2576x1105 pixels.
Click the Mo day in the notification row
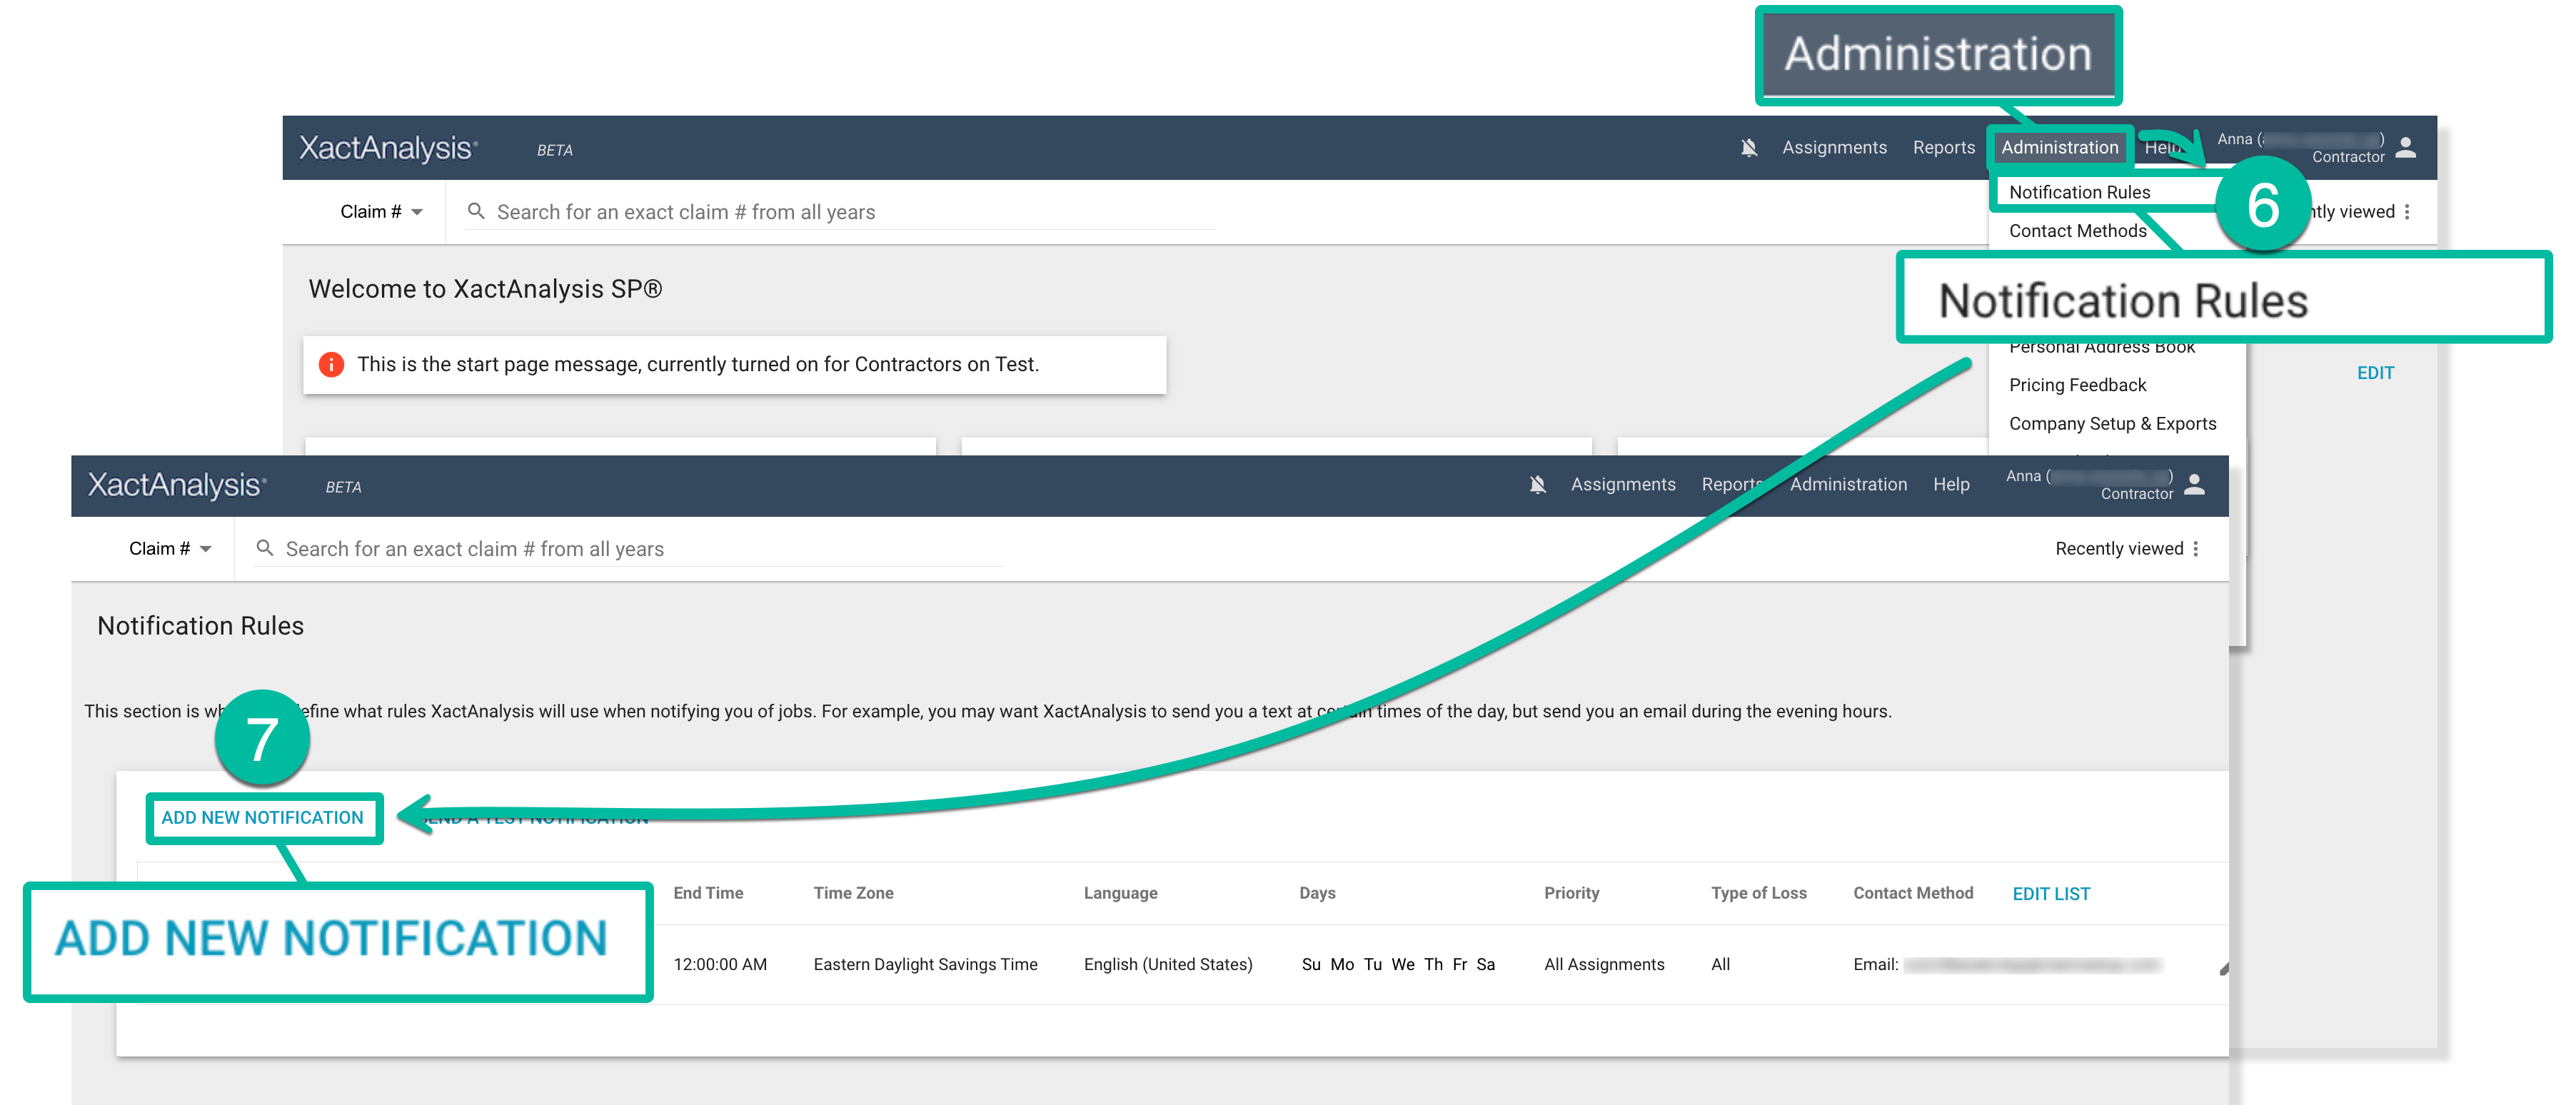click(1342, 964)
